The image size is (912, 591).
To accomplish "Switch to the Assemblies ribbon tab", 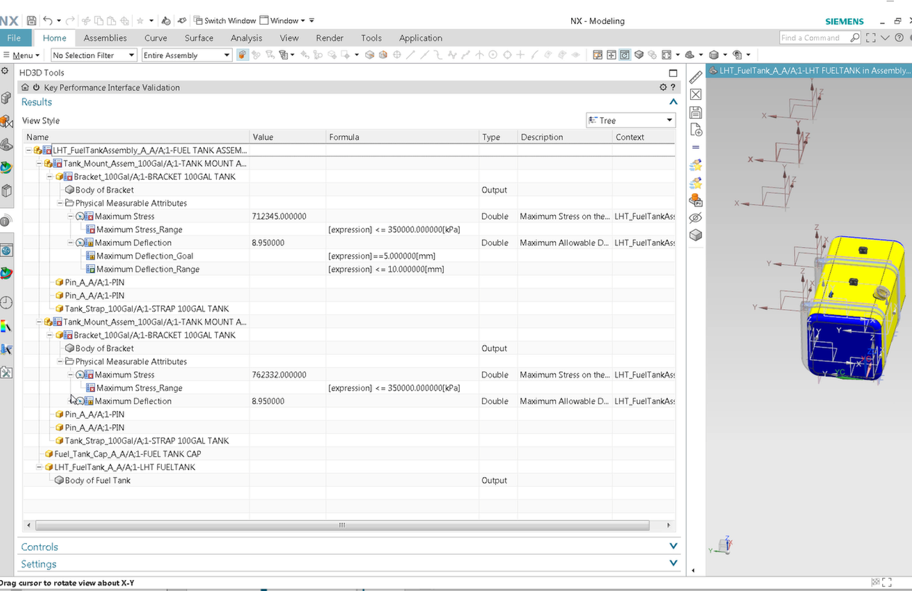I will point(105,38).
